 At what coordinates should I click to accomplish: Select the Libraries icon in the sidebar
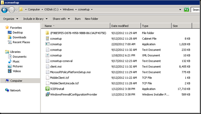click(7, 52)
